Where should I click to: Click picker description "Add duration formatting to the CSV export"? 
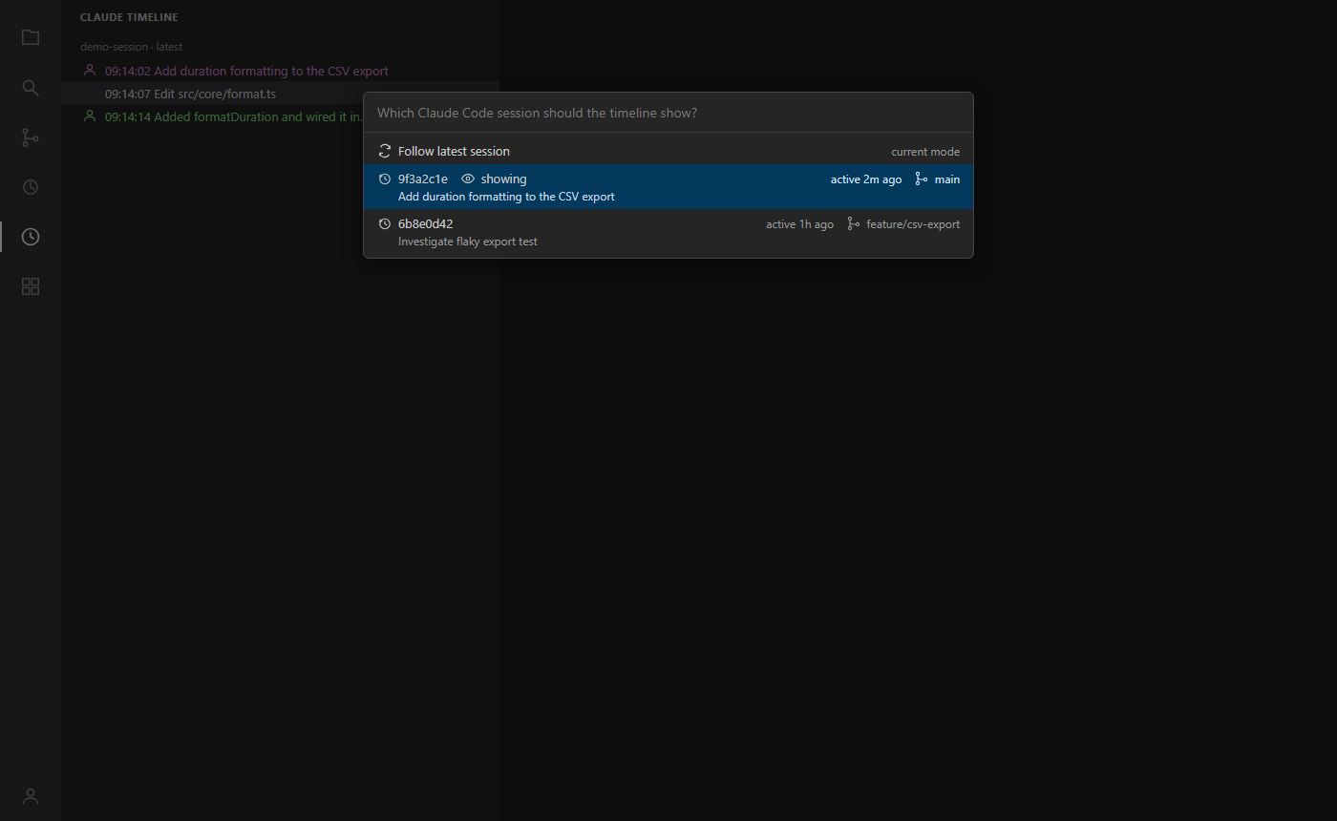pyautogui.click(x=506, y=197)
